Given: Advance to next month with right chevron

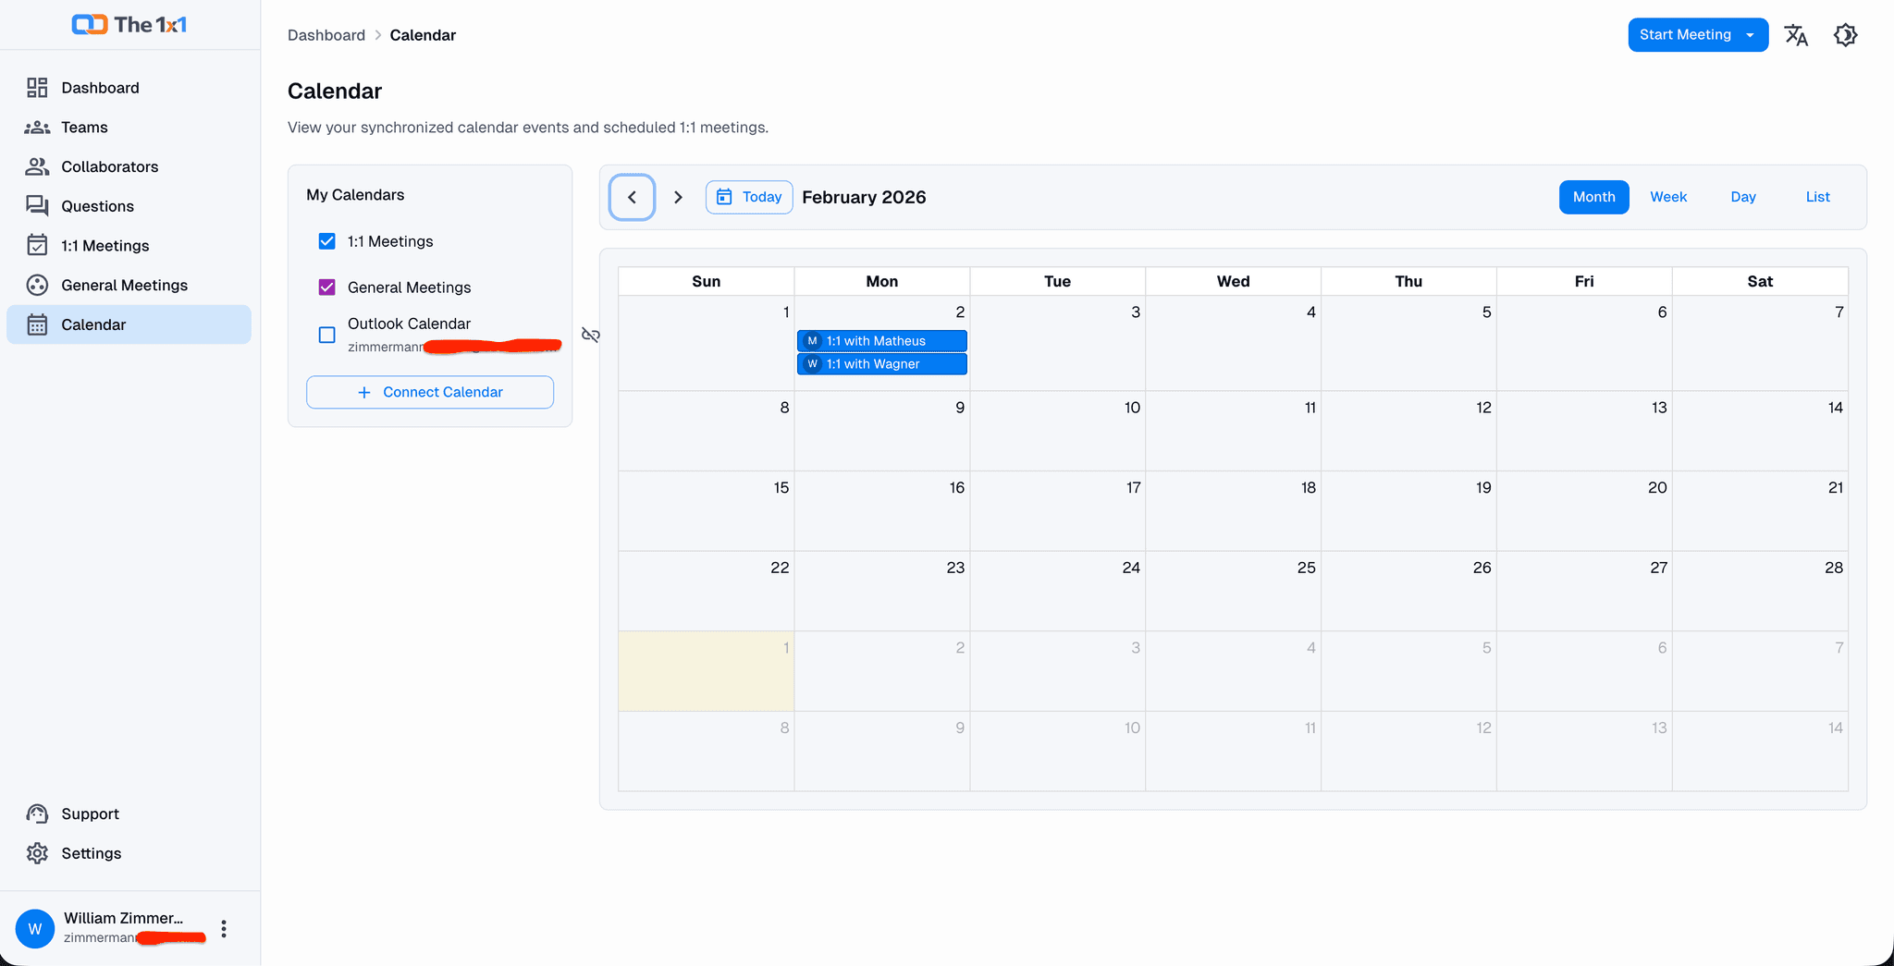Looking at the screenshot, I should (x=679, y=197).
